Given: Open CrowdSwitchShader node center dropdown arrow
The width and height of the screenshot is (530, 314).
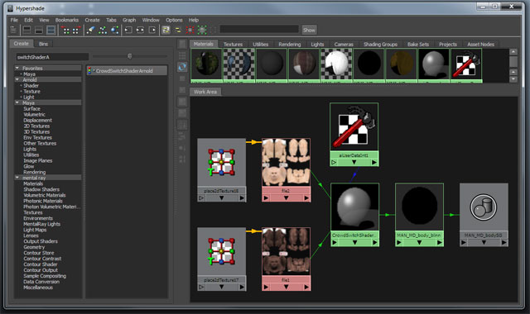Looking at the screenshot, I should click(354, 242).
